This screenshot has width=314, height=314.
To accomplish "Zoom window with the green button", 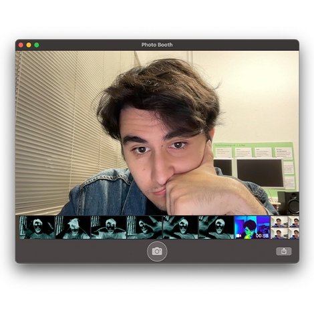I will (x=37, y=45).
